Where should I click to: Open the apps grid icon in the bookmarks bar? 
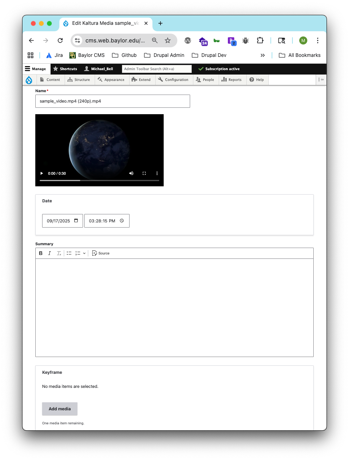30,55
